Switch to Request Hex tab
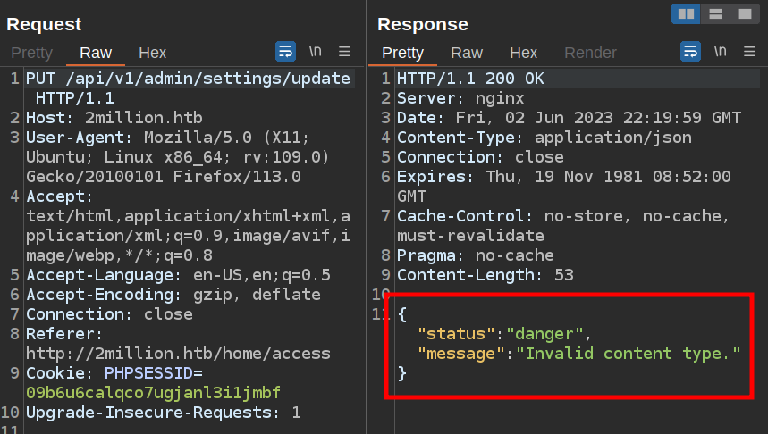Viewport: 768px width, 434px height. (x=152, y=53)
